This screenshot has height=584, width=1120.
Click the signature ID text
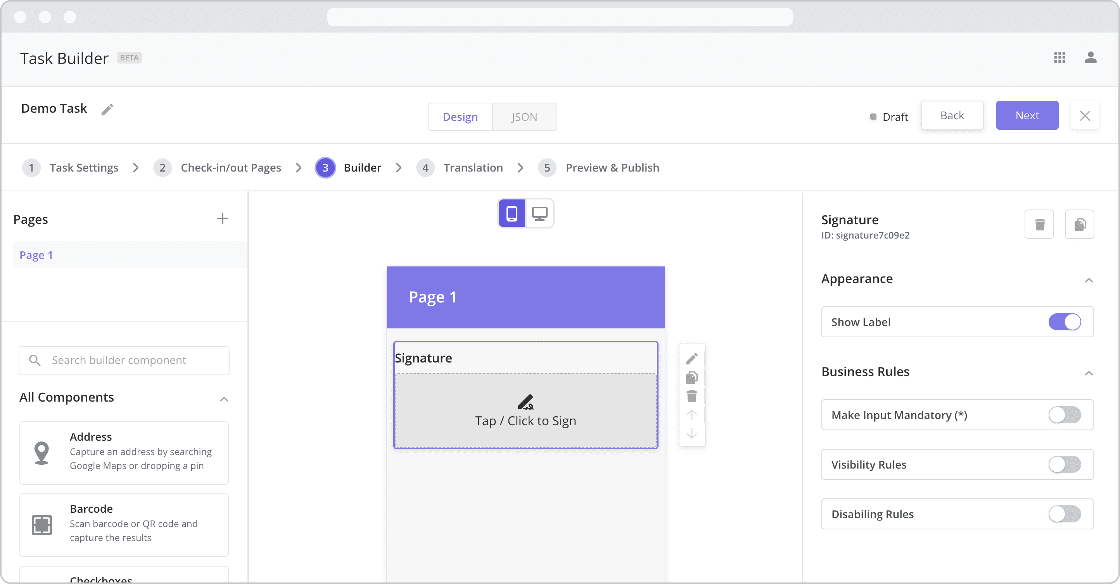[x=865, y=235]
